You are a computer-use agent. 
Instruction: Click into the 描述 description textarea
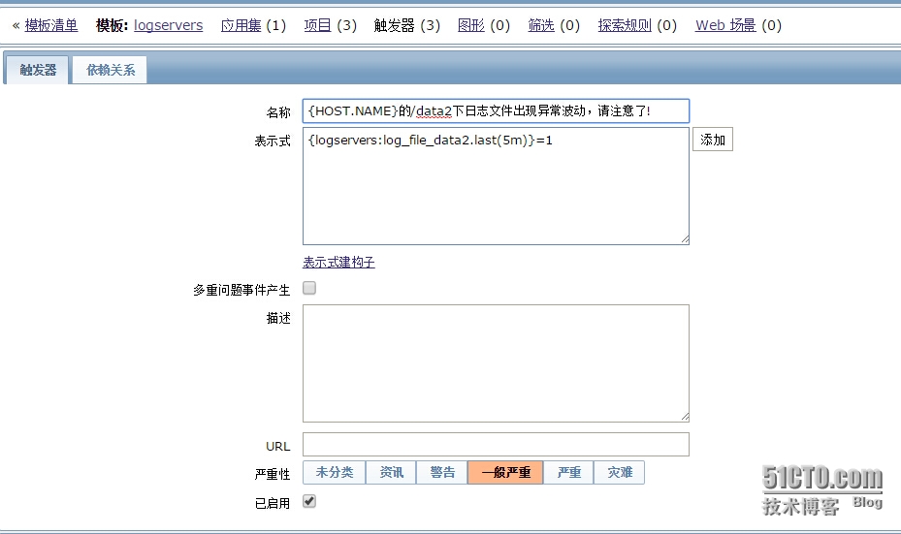point(496,363)
